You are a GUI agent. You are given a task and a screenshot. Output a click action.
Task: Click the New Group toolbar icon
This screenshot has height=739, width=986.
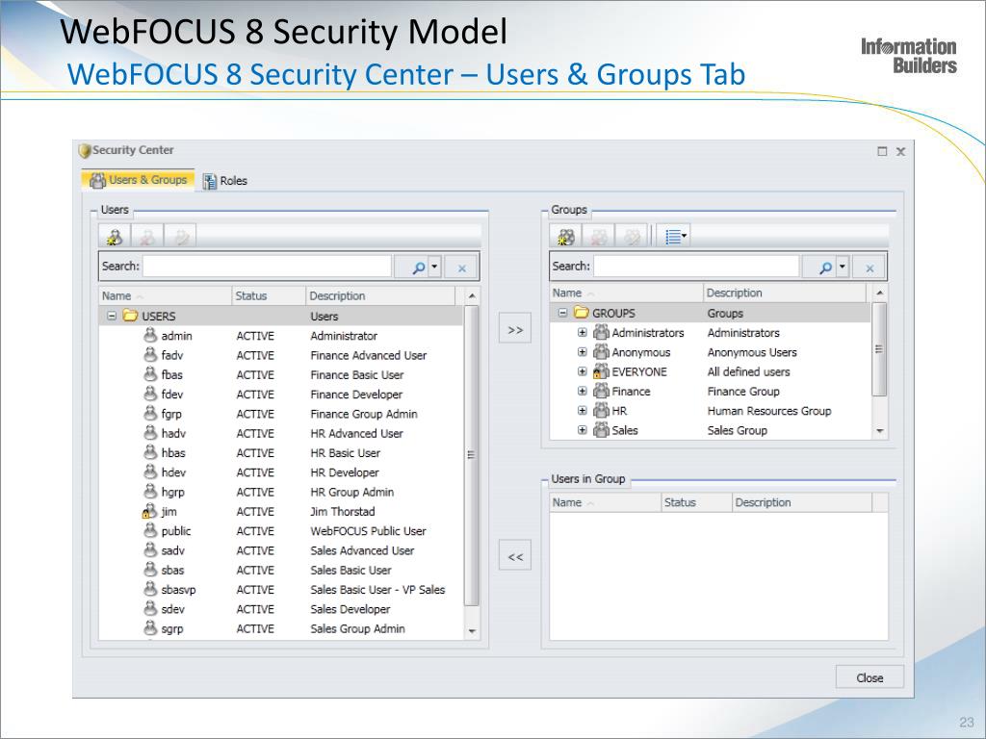click(566, 237)
